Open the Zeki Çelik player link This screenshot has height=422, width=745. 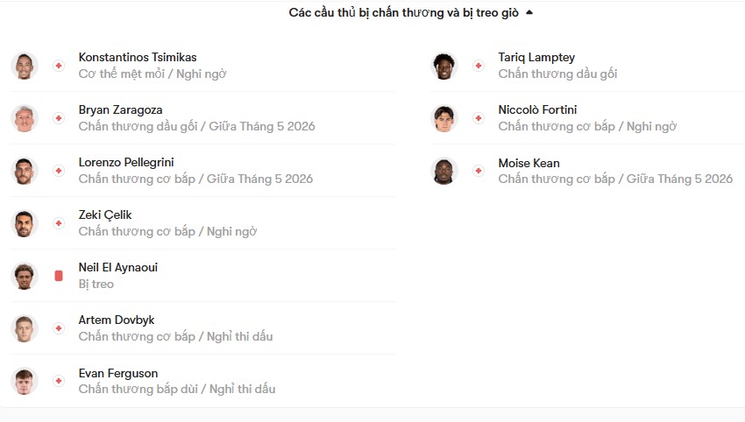tap(105, 215)
